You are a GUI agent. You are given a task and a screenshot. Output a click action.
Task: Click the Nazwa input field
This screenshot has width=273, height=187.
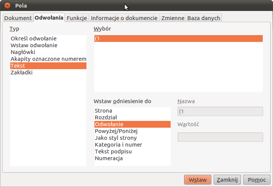pyautogui.click(x=220, y=111)
